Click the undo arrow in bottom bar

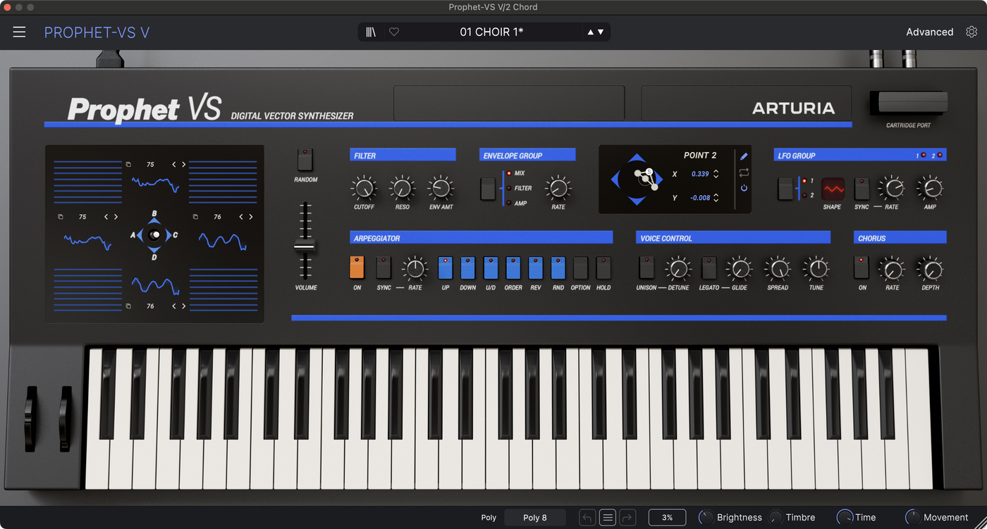pyautogui.click(x=587, y=518)
